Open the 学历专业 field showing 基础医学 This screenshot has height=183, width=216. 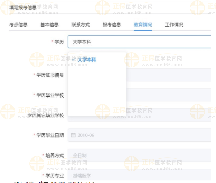pyautogui.click(x=139, y=175)
